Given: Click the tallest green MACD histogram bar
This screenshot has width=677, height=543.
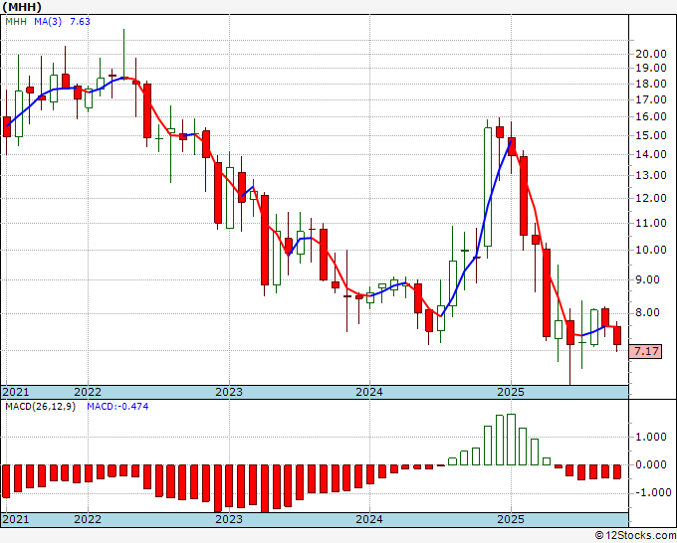Looking at the screenshot, I should [511, 440].
